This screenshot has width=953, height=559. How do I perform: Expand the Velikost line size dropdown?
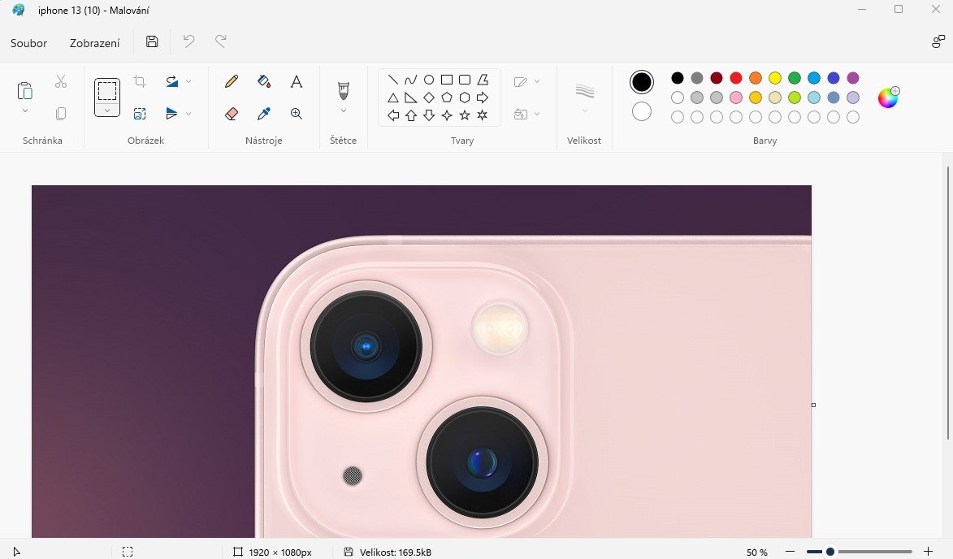(585, 110)
